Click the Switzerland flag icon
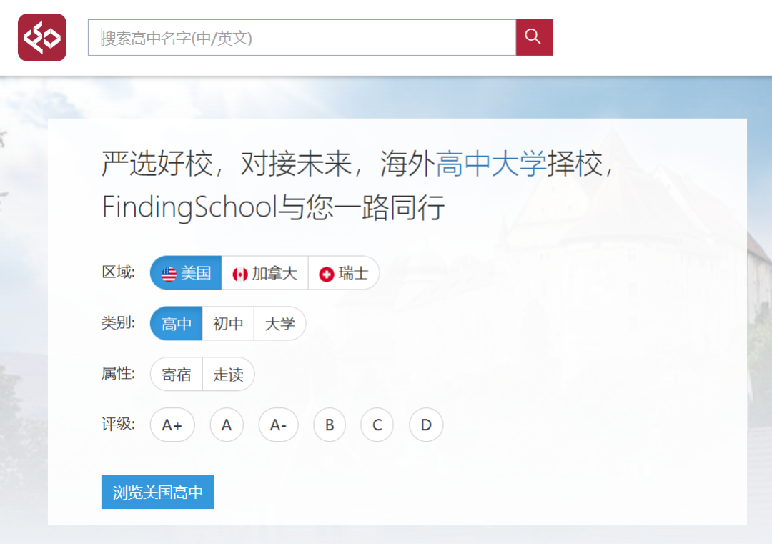This screenshot has height=544, width=772. [x=327, y=274]
